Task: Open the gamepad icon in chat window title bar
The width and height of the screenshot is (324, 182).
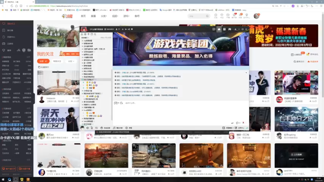Action: click(x=230, y=29)
